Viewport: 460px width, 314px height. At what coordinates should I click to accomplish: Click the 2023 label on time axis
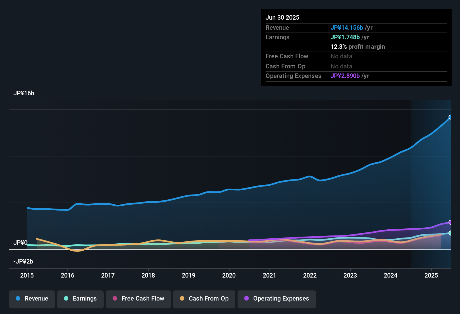(350, 275)
